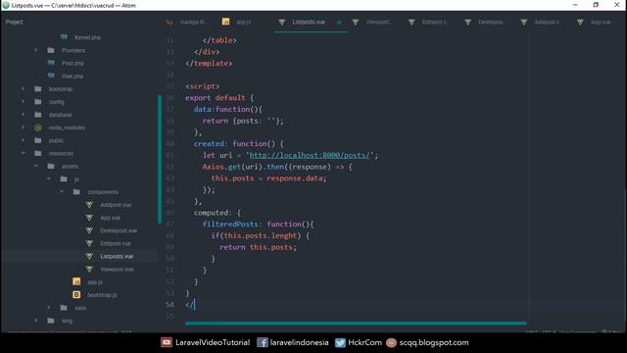Image resolution: width=627 pixels, height=353 pixels.
Task: Expand the database folder arrow
Action: pyautogui.click(x=23, y=115)
